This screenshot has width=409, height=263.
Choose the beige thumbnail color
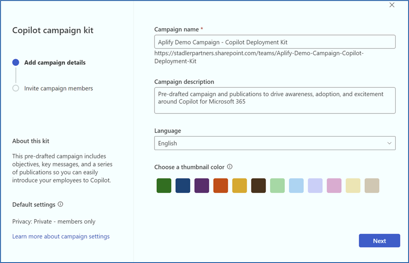click(372, 186)
